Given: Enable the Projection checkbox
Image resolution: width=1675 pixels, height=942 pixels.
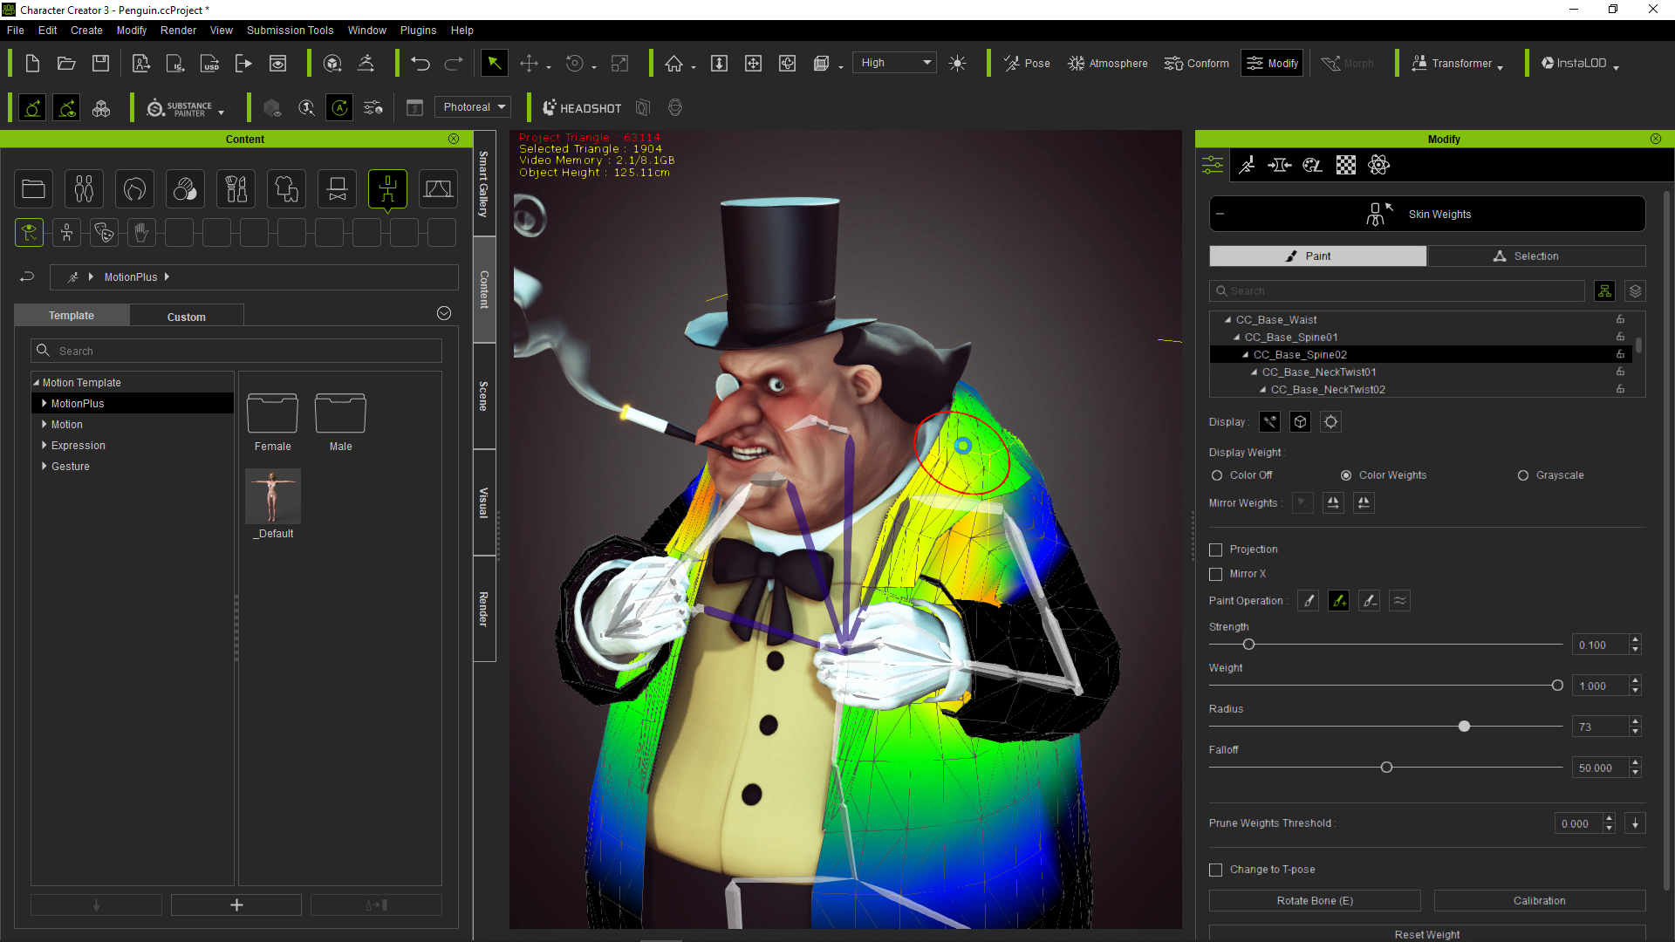Looking at the screenshot, I should point(1216,549).
